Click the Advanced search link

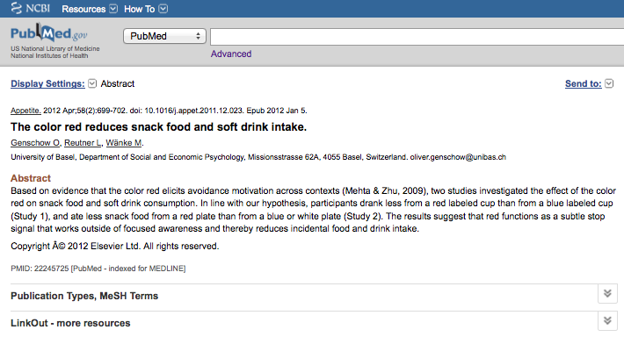pyautogui.click(x=231, y=54)
